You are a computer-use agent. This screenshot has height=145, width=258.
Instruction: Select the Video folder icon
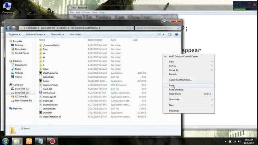click(41, 69)
